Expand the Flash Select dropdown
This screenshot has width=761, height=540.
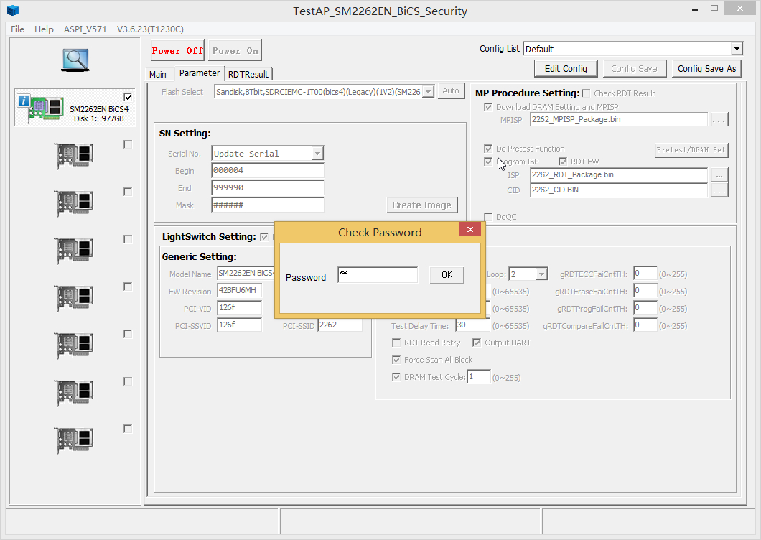[428, 91]
